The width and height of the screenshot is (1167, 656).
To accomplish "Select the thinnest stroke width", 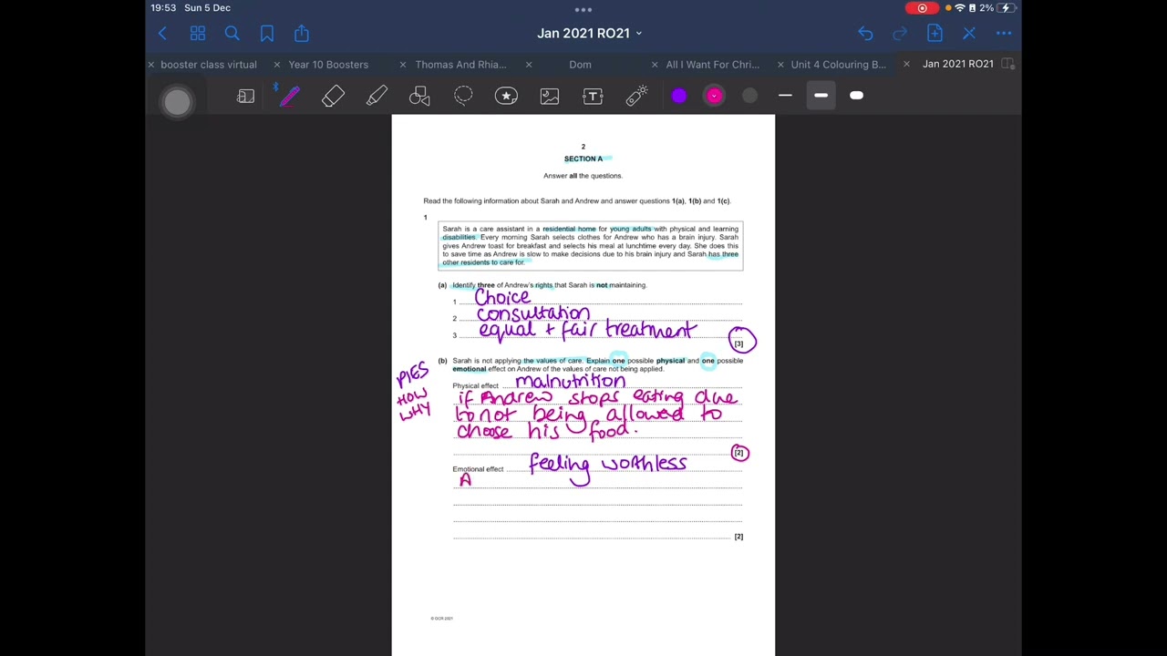I will (x=785, y=96).
